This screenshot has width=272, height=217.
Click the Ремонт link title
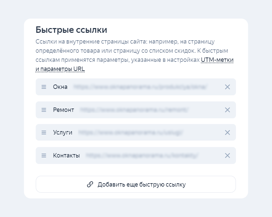click(x=63, y=110)
